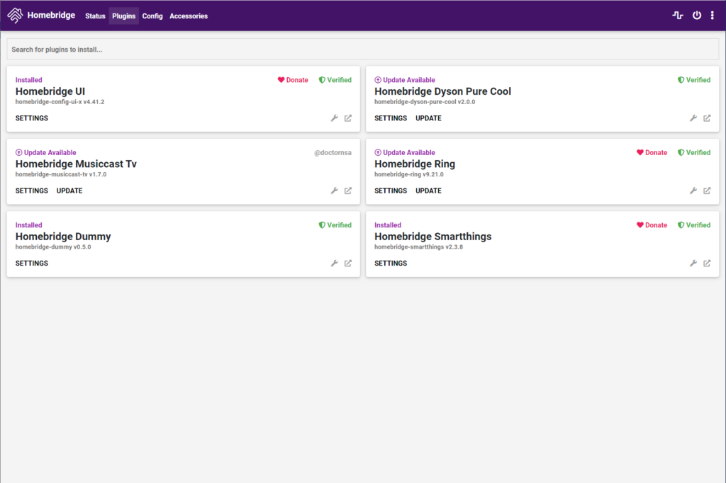
Task: Open wrench menu for Dyson Pure Cool
Action: (x=693, y=118)
